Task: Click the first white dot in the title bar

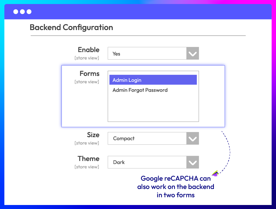Action: pos(16,12)
